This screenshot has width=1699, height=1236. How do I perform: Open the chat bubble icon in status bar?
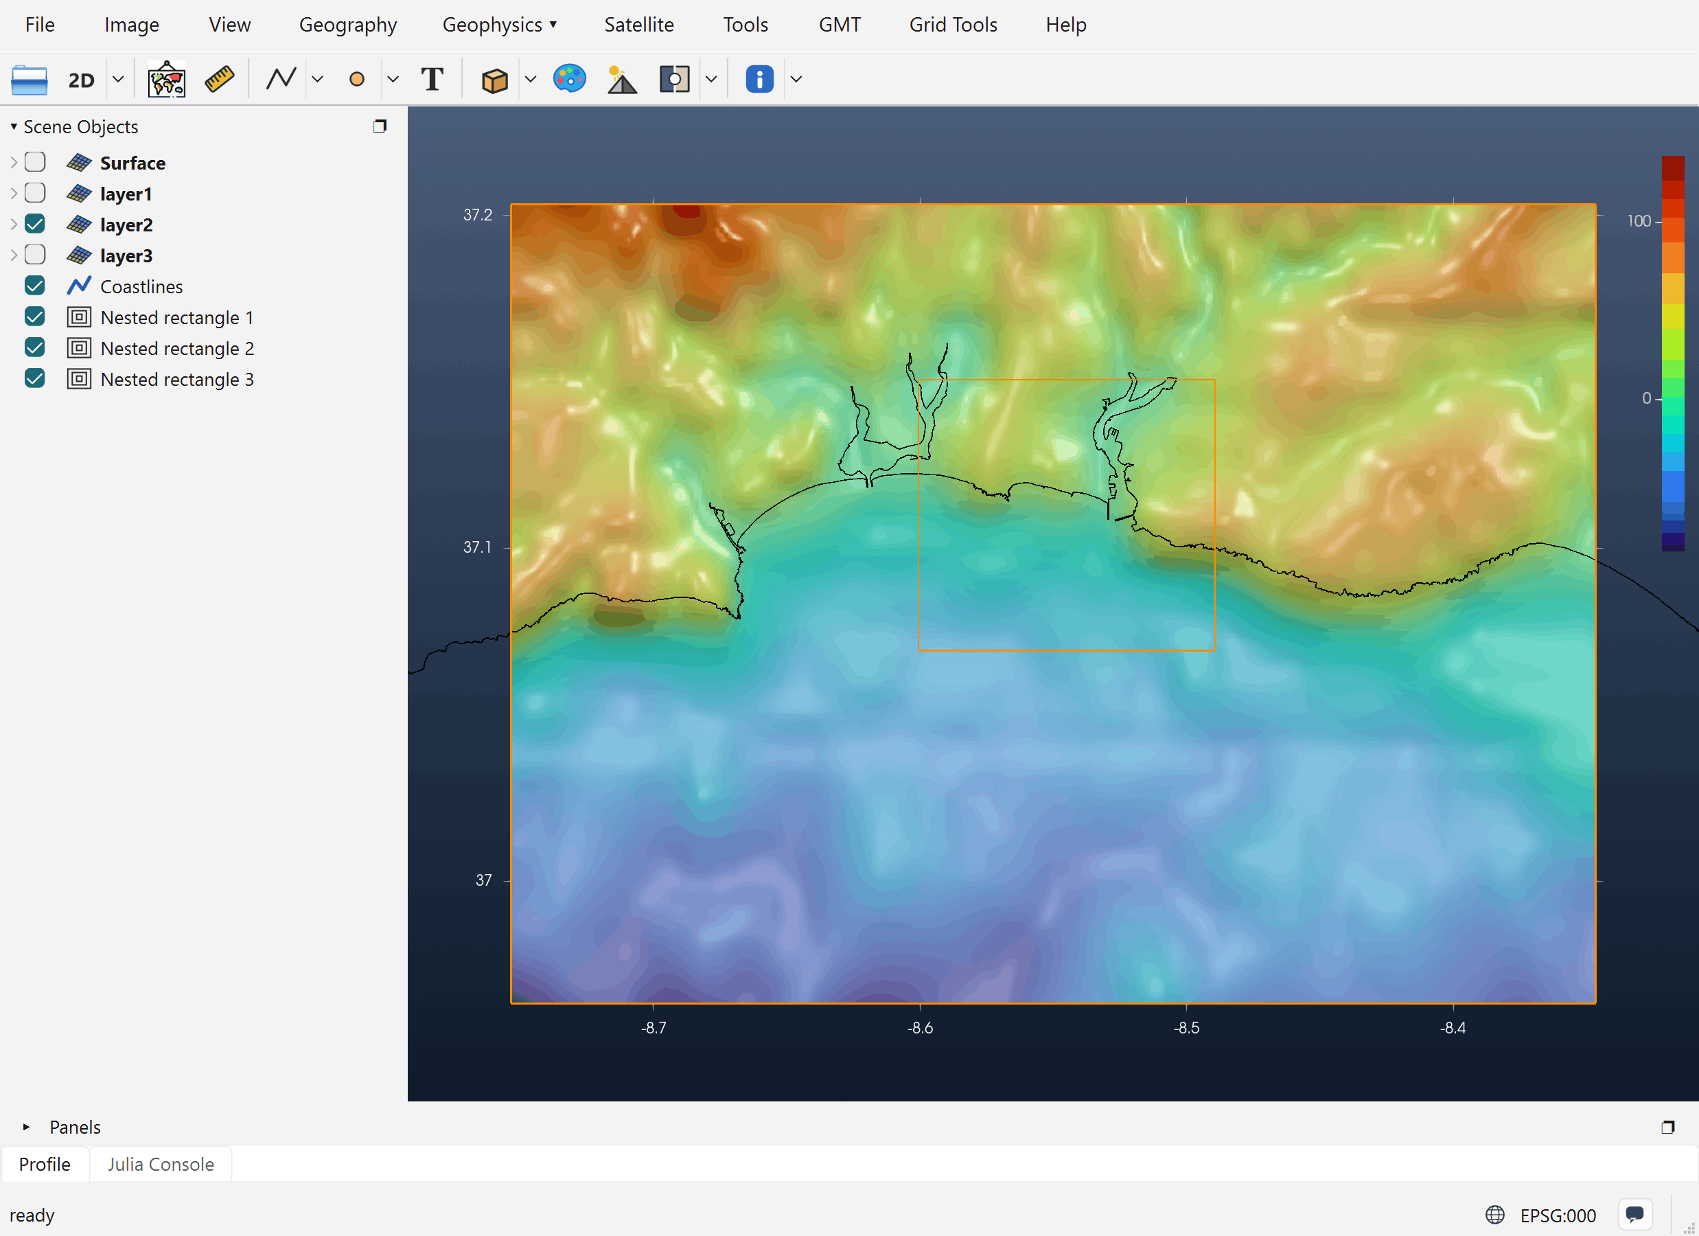click(1634, 1214)
